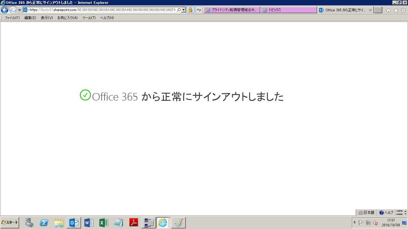Click the Office 365 sign-out message text
Image resolution: width=408 pixels, height=229 pixels.
pos(188,97)
